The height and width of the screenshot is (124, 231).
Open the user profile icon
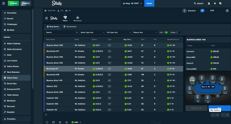[x=209, y=3]
